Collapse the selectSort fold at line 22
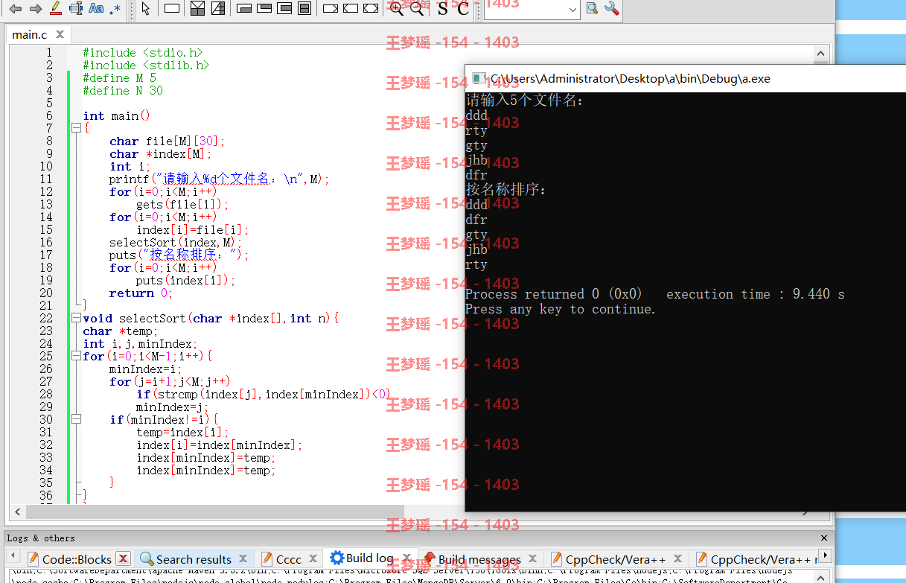This screenshot has height=583, width=906. click(75, 318)
